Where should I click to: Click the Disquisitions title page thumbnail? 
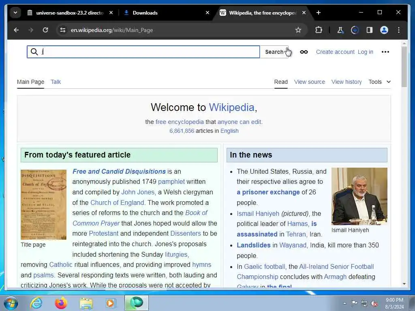[43, 204]
